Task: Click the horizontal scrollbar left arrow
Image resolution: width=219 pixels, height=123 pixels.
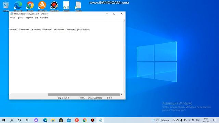Action: click(x=10, y=95)
